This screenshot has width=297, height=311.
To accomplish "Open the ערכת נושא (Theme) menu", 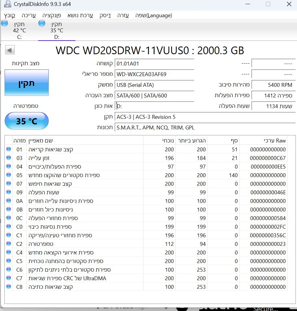I will coord(80,15).
